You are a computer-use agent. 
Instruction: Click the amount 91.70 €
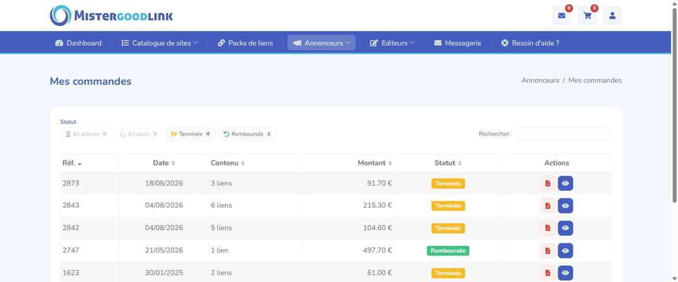pyautogui.click(x=379, y=183)
